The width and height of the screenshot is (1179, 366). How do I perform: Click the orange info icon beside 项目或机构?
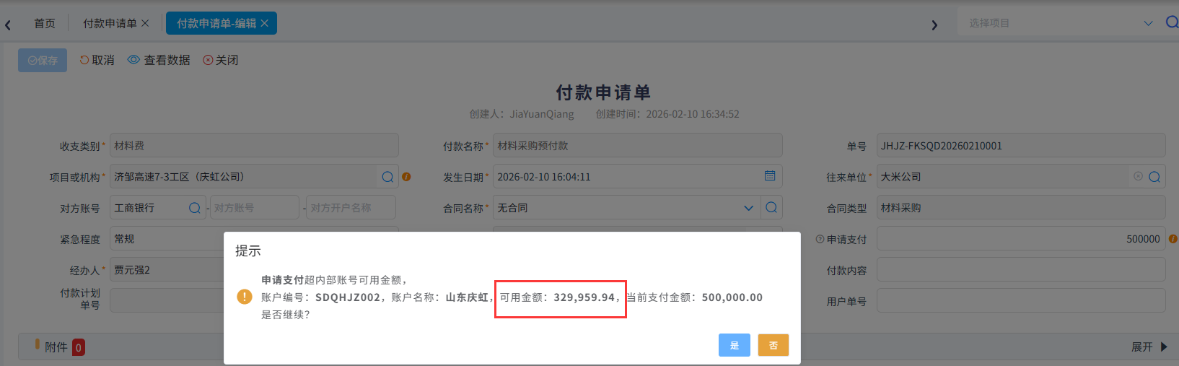coord(406,177)
